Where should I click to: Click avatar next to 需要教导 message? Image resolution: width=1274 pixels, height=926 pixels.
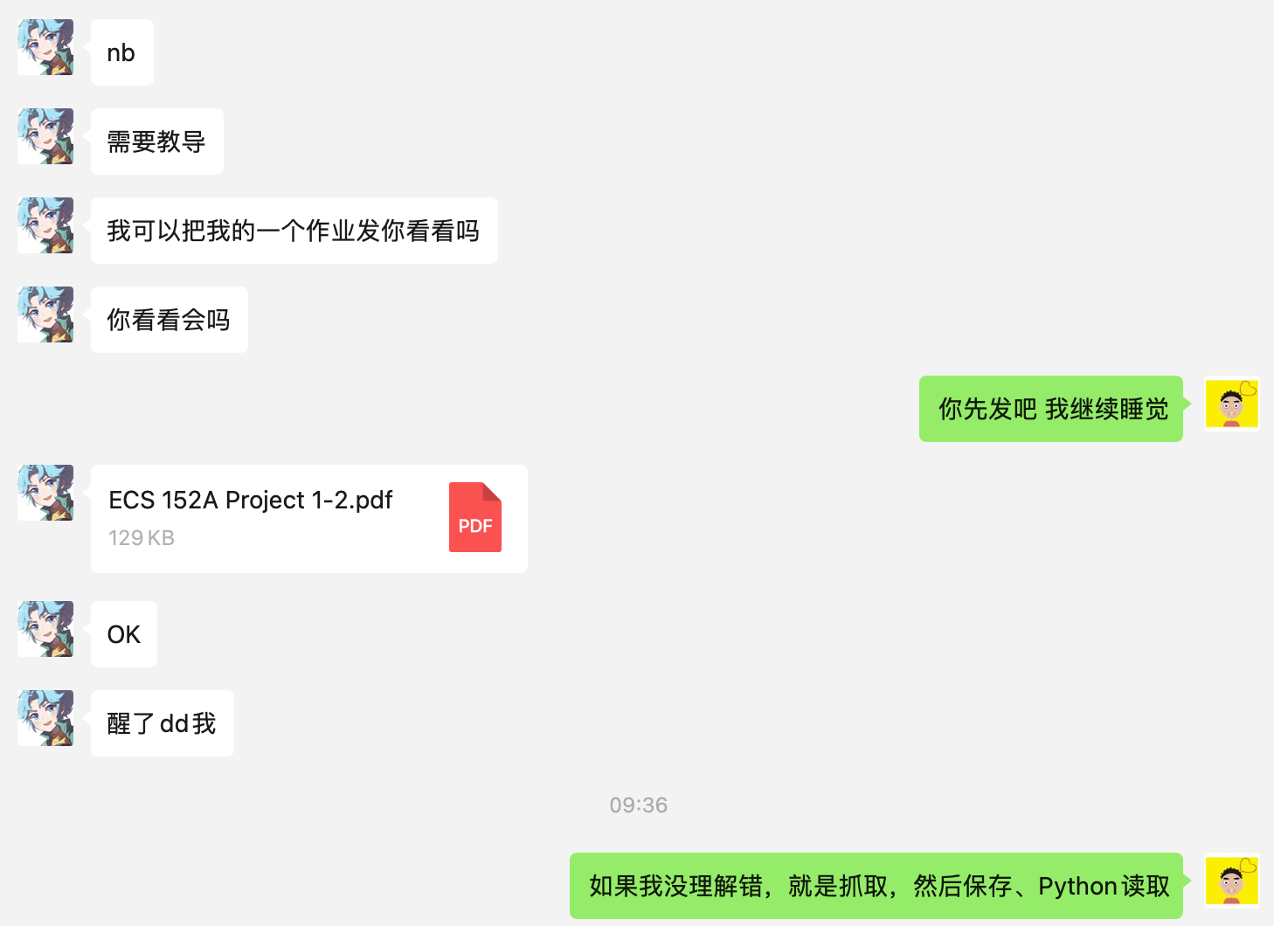coord(45,136)
